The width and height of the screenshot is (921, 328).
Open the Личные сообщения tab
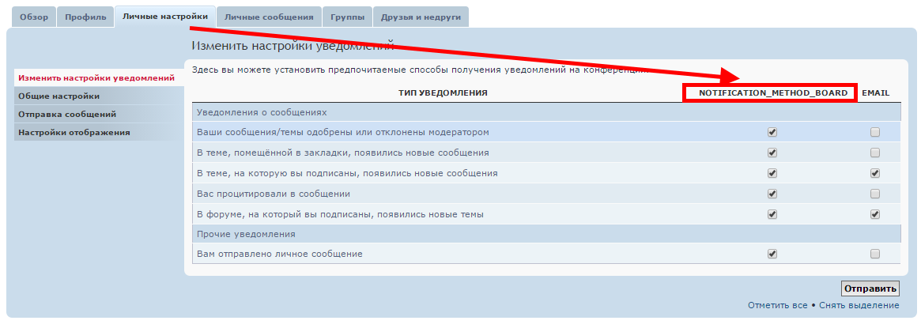[x=269, y=17]
